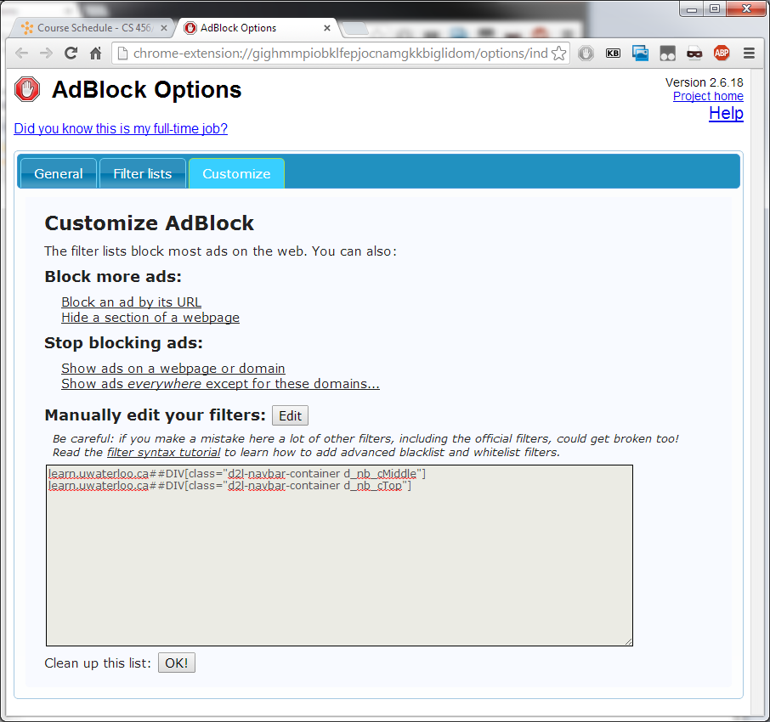Open the red ABP extension icon
Image resolution: width=770 pixels, height=722 pixels.
point(722,53)
